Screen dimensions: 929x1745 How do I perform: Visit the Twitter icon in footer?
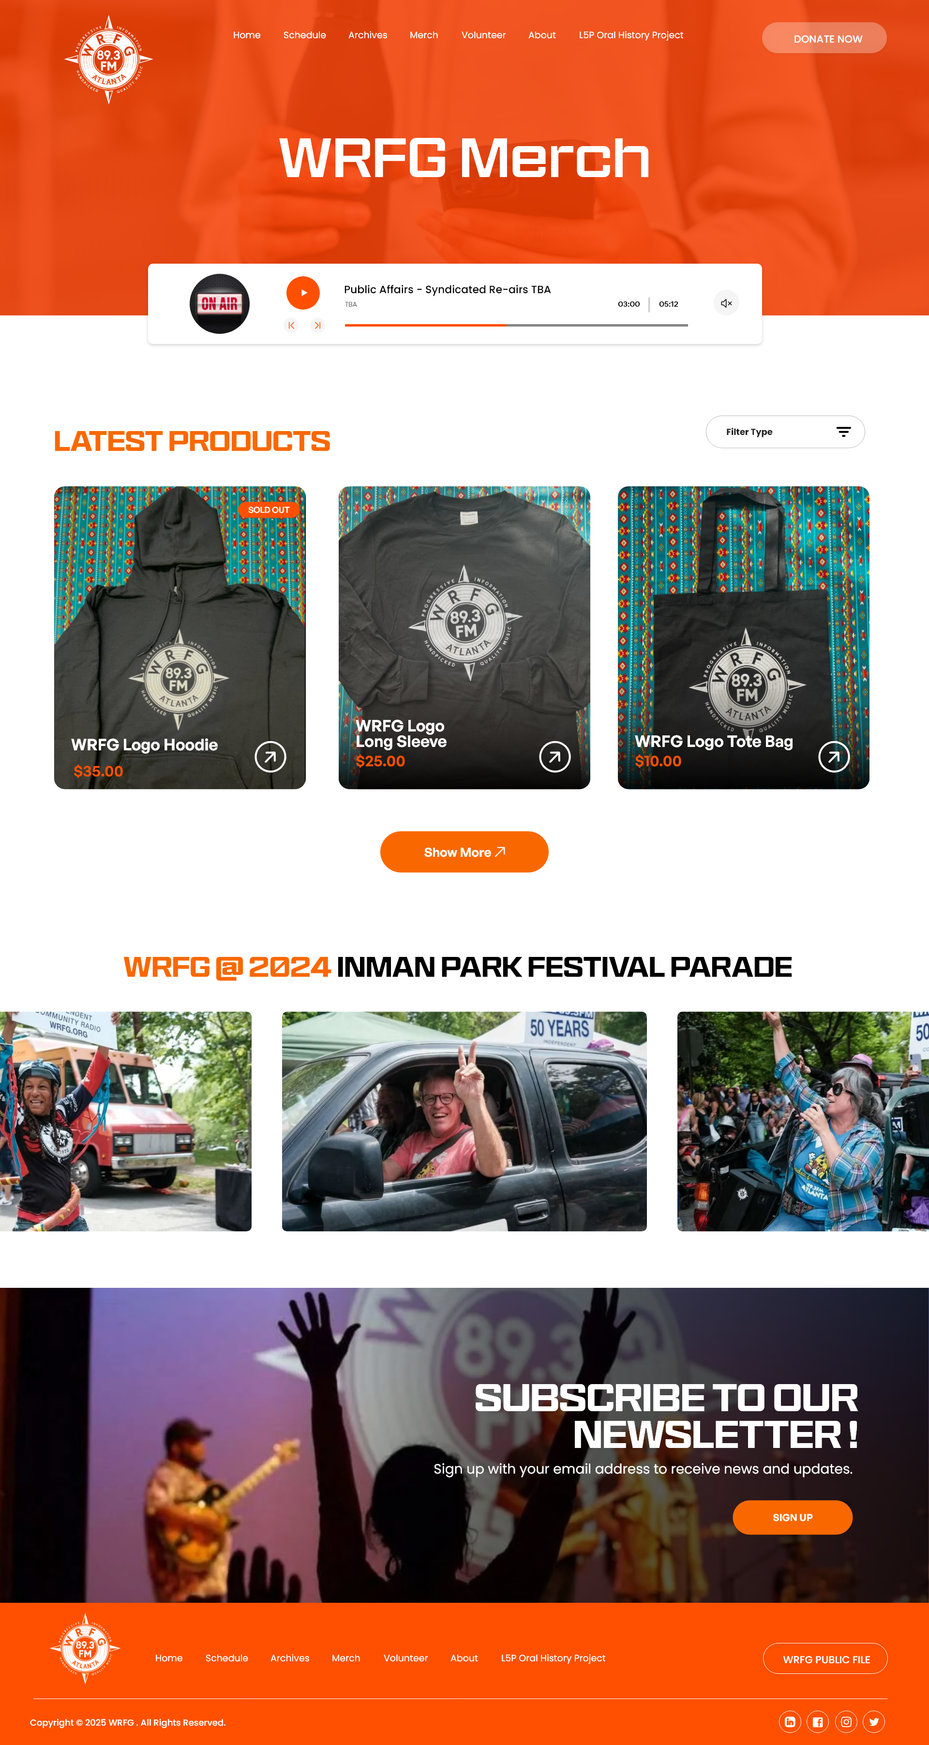pyautogui.click(x=874, y=1721)
